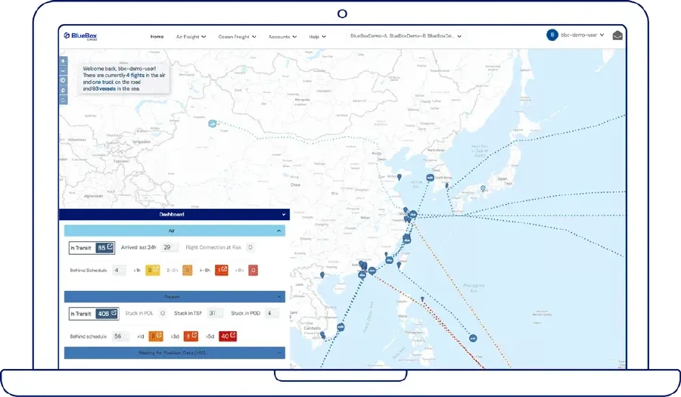
Task: Open the yellow >1h delay badge
Action: point(152,270)
